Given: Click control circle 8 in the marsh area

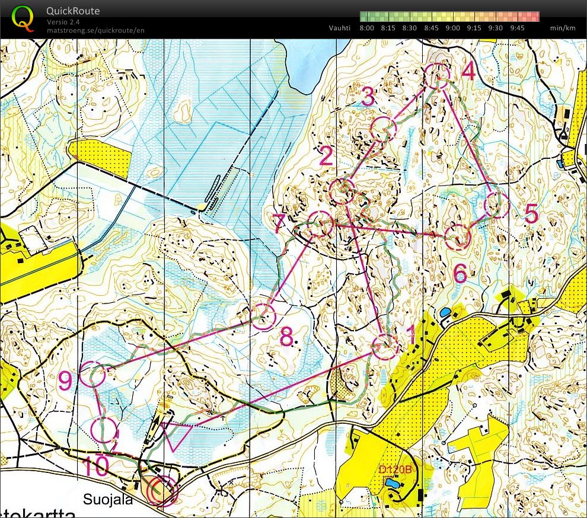Looking at the screenshot, I should point(263,316).
